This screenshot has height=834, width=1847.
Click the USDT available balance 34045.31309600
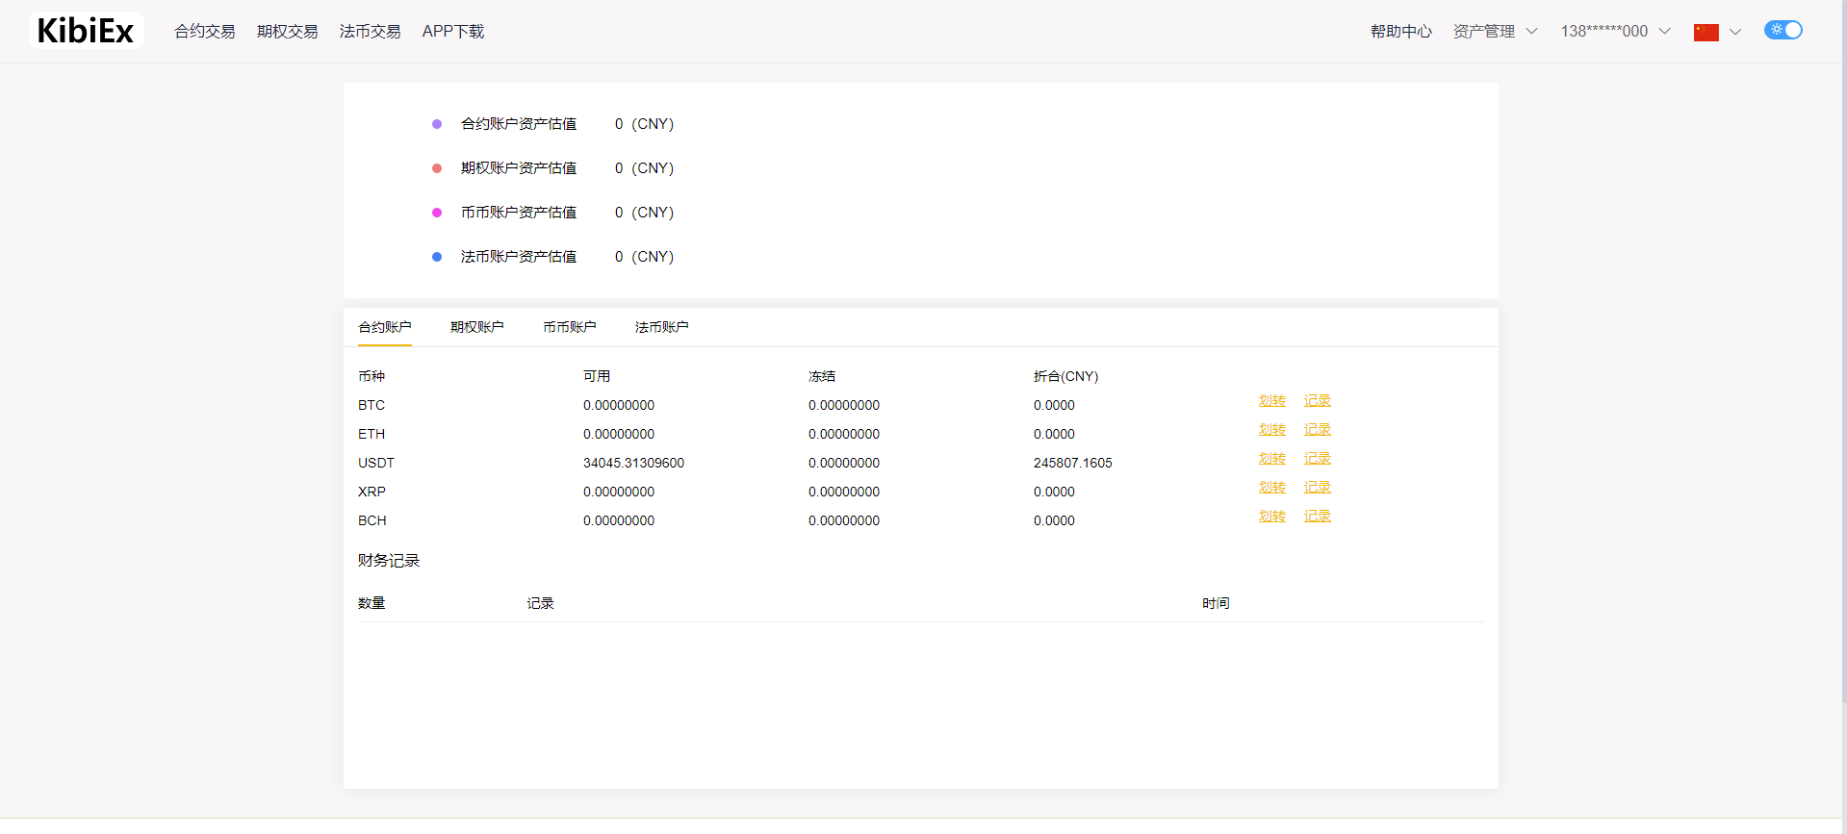coord(633,463)
